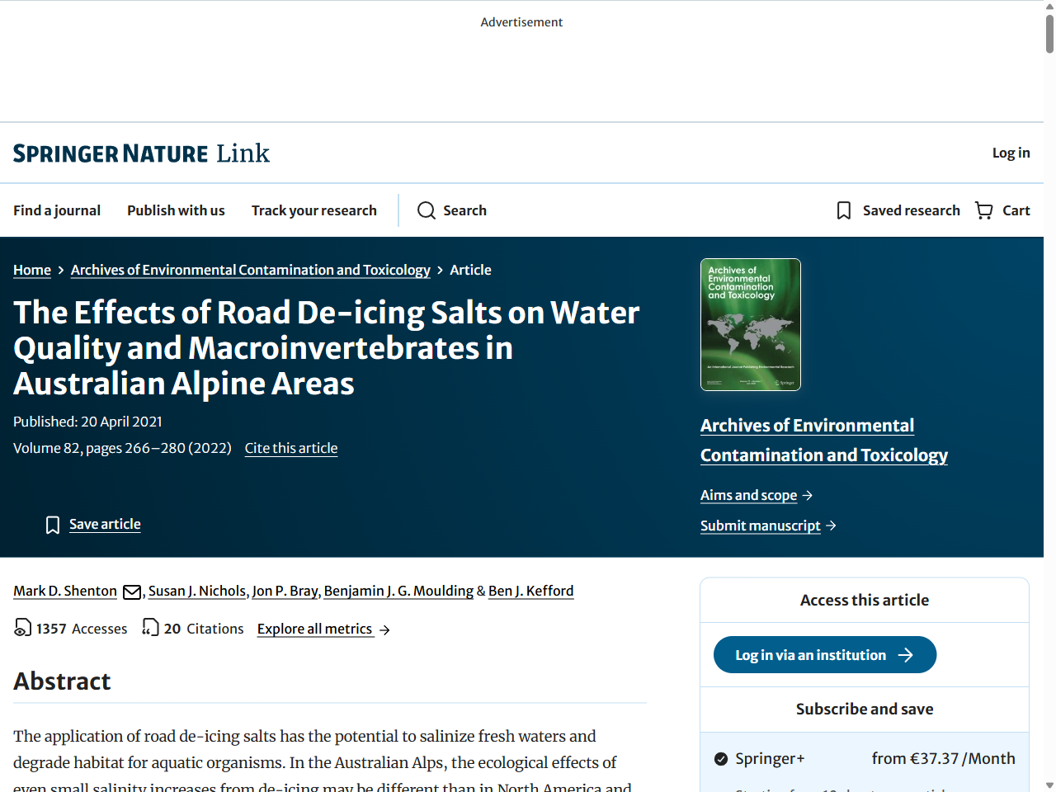The image size is (1056, 792).
Task: Click the 20 Citations count
Action: click(x=204, y=629)
